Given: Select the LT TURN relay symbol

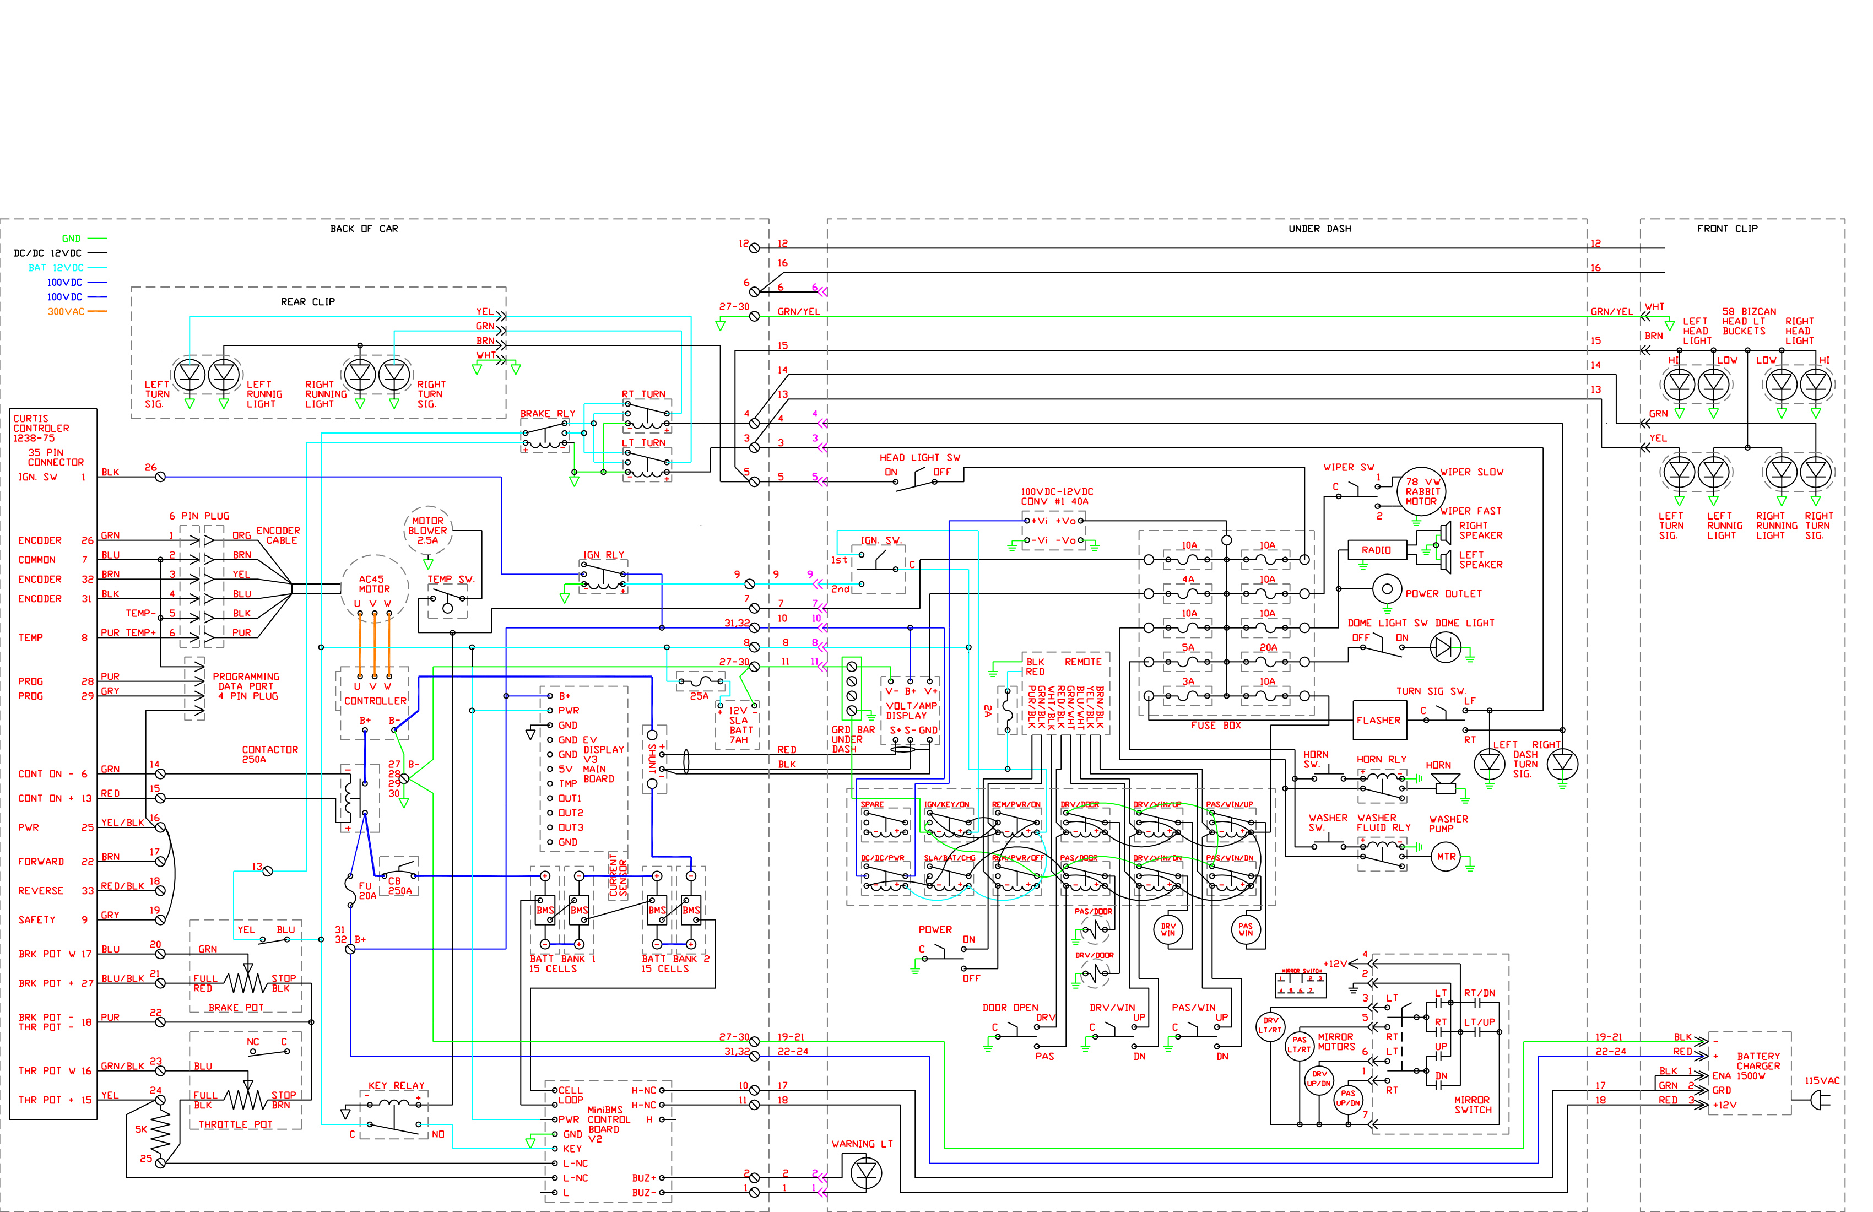Looking at the screenshot, I should click(x=647, y=465).
